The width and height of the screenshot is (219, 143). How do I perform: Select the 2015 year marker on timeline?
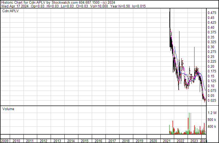[85, 141]
